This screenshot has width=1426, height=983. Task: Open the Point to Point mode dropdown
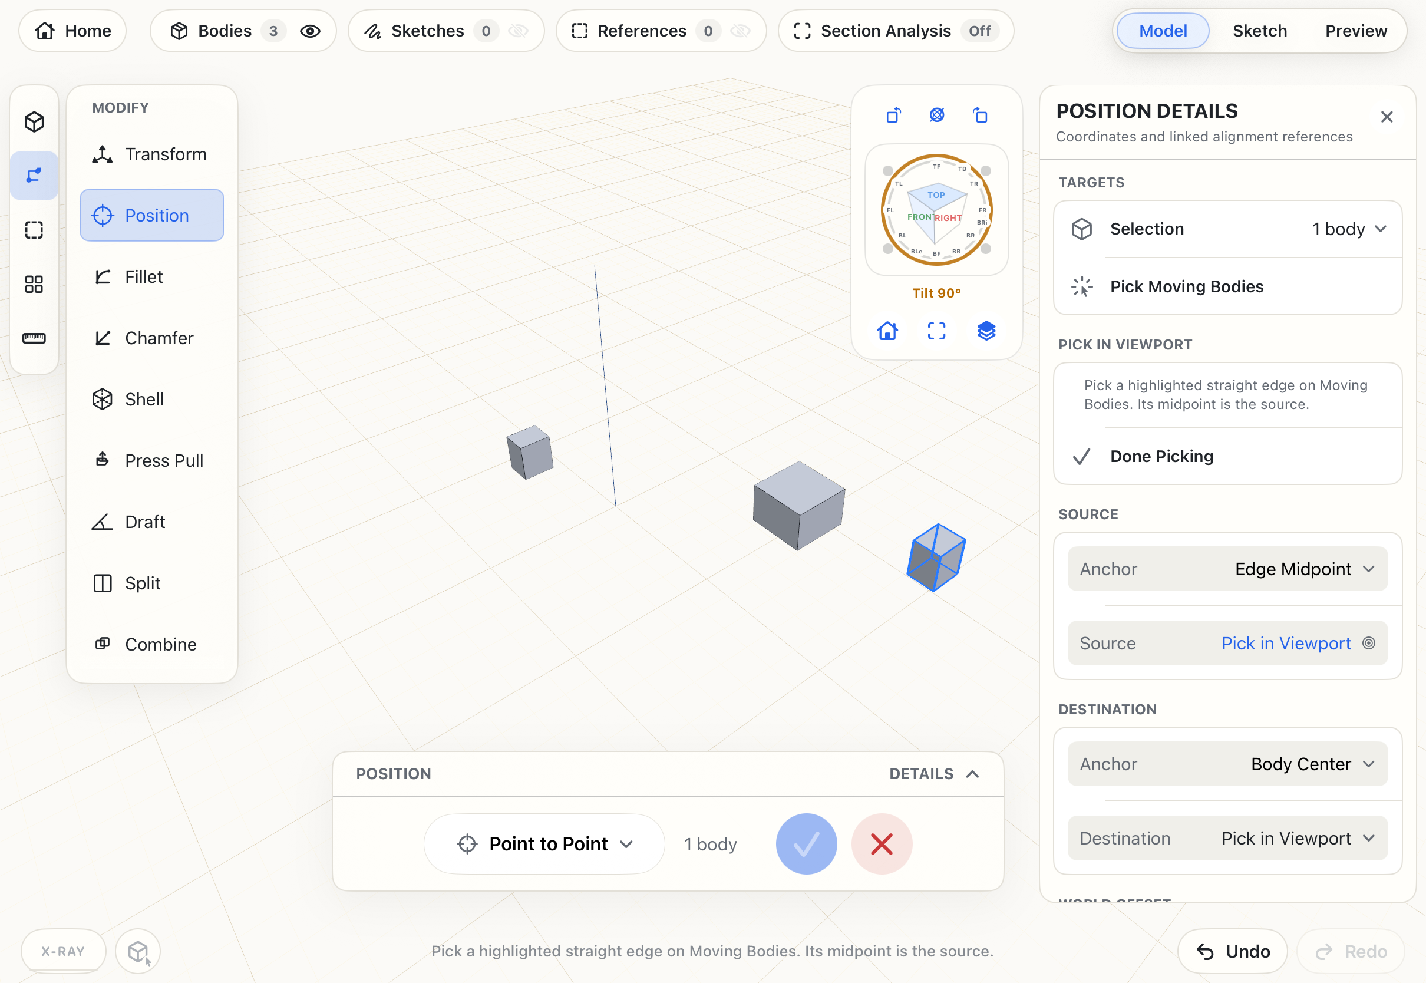click(544, 844)
